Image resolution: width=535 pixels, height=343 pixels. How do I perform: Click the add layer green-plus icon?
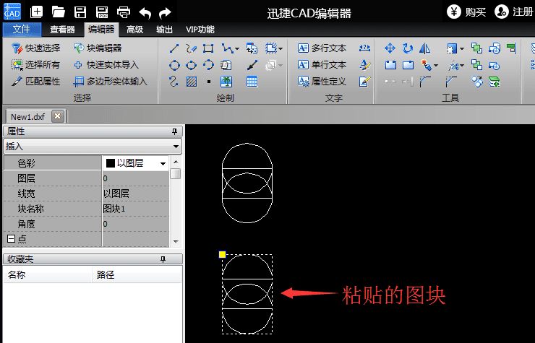pyautogui.click(x=494, y=82)
